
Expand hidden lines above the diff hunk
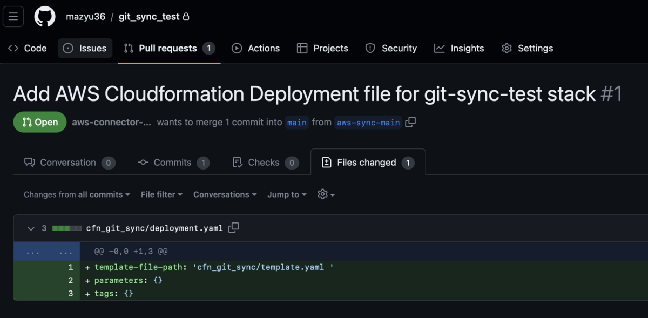click(33, 252)
